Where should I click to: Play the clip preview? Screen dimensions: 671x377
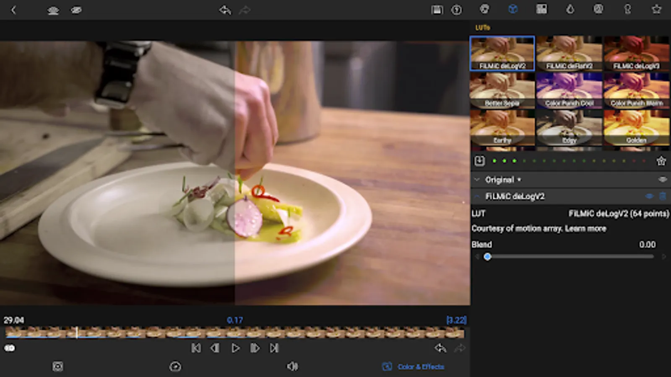pyautogui.click(x=235, y=348)
